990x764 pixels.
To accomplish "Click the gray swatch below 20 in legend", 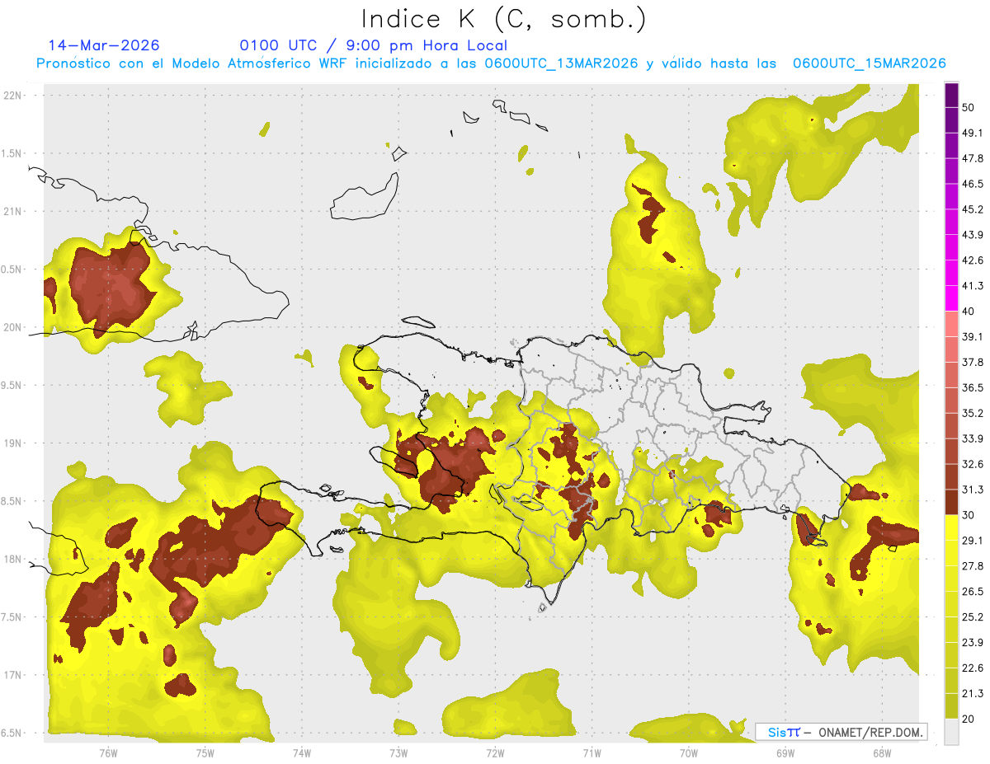I will pos(952,731).
